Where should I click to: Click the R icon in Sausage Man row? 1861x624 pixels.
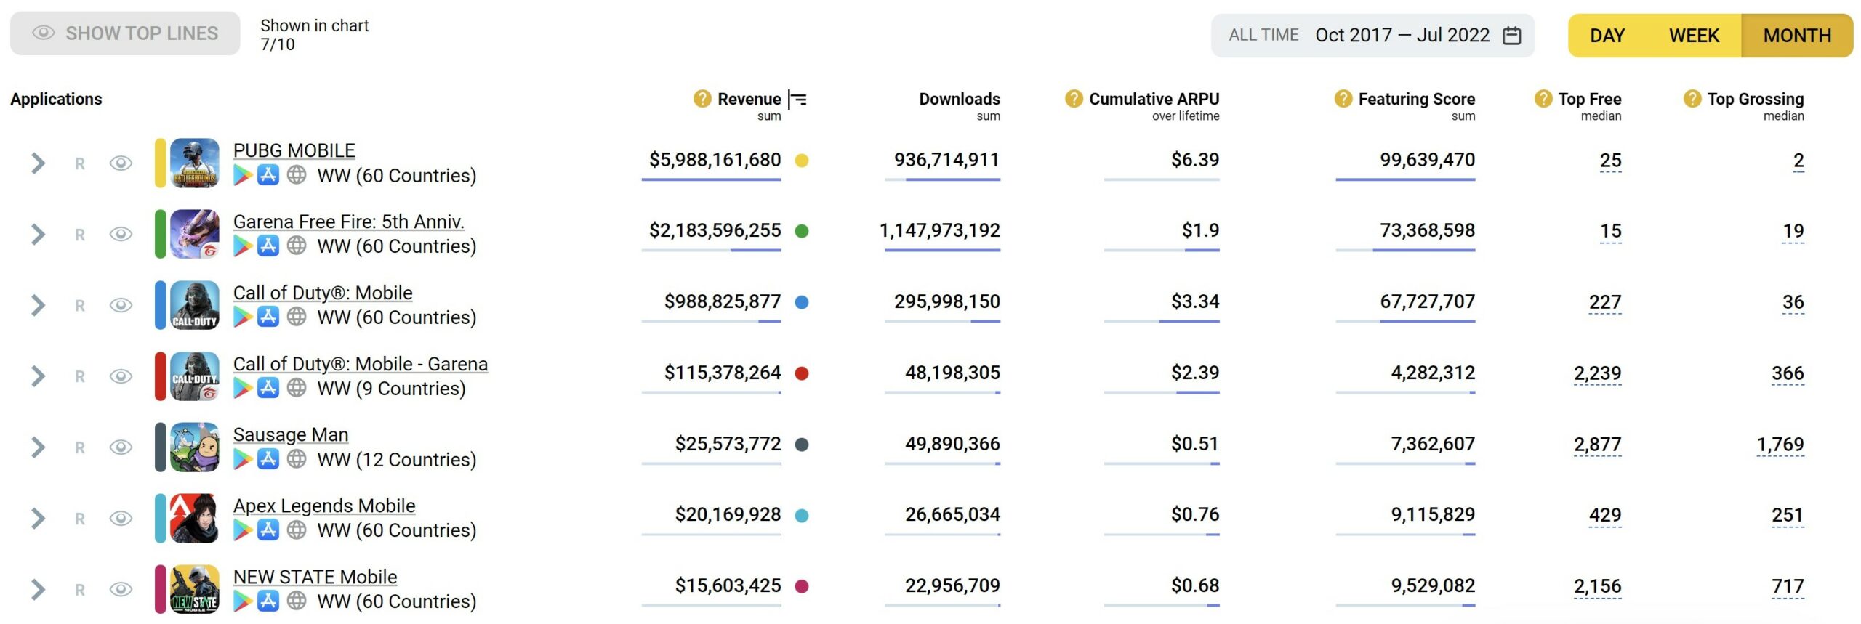click(x=80, y=448)
